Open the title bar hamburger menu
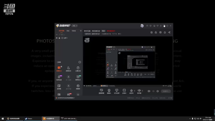The height and width of the screenshot is (121, 215). 161,26
